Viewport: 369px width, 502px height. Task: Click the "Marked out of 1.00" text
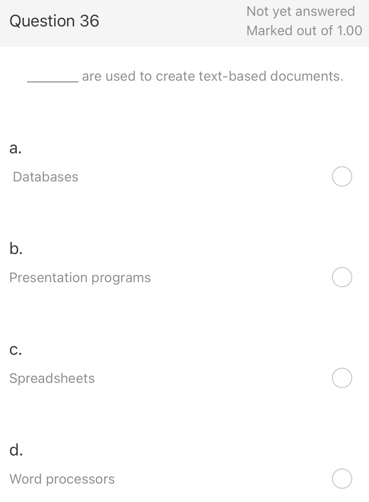tap(304, 31)
